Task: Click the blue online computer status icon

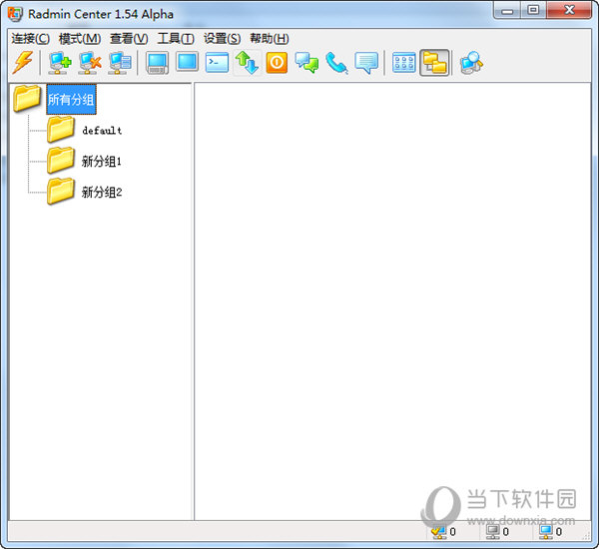Action: click(x=545, y=531)
